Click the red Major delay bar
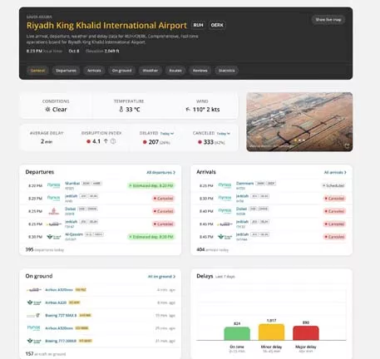 306,333
